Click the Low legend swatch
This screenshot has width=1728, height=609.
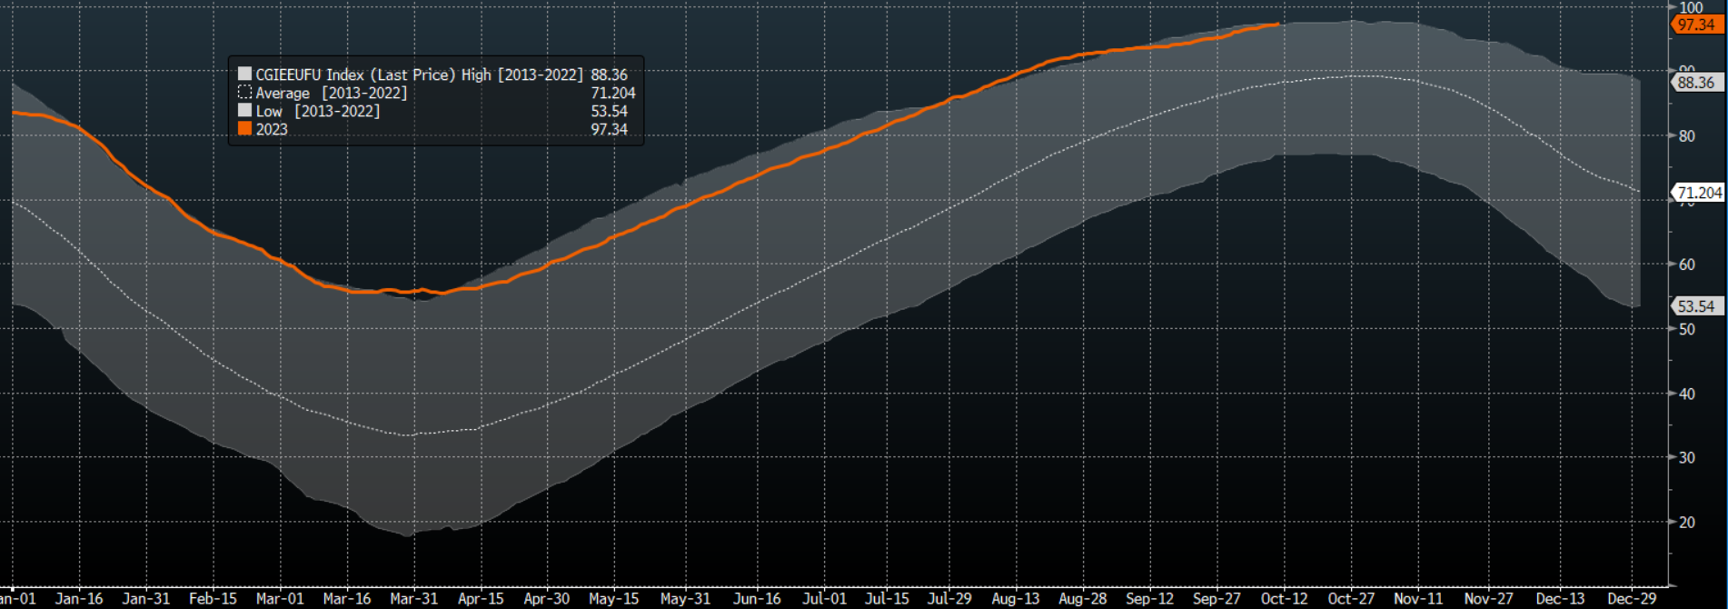tap(244, 110)
